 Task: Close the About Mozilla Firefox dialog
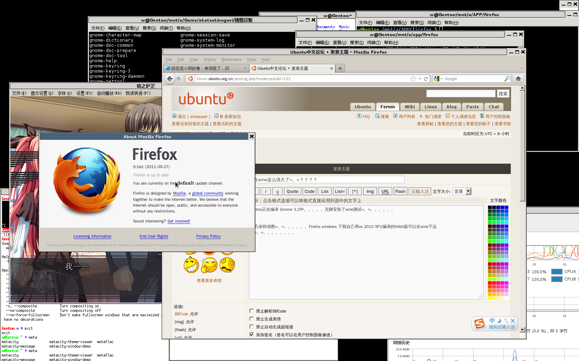pyautogui.click(x=252, y=136)
